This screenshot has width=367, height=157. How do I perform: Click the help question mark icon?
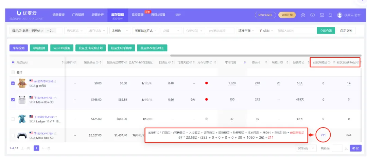312,15
